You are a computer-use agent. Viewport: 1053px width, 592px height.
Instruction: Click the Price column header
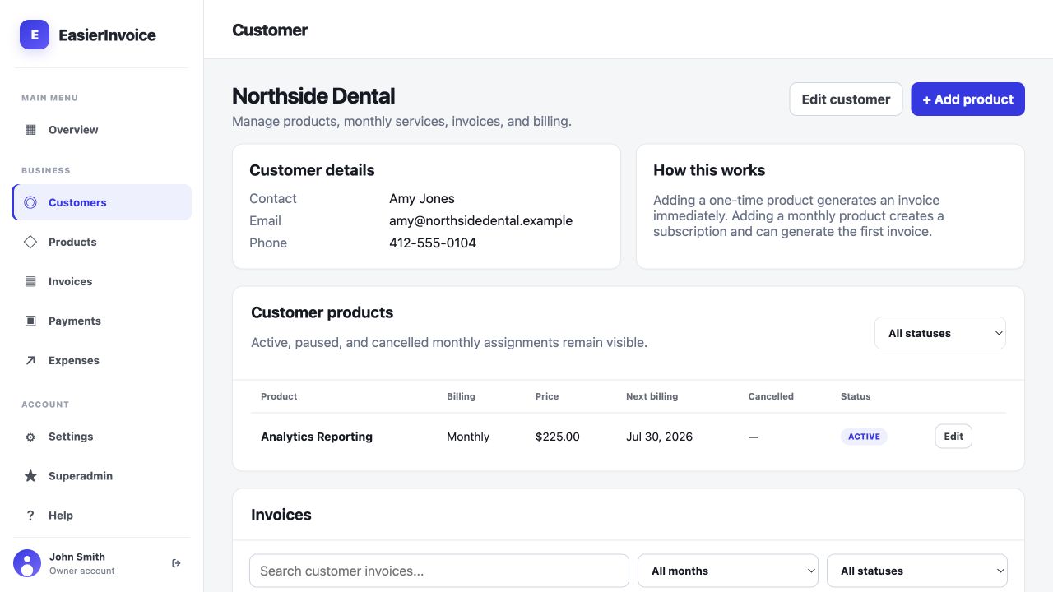point(547,396)
